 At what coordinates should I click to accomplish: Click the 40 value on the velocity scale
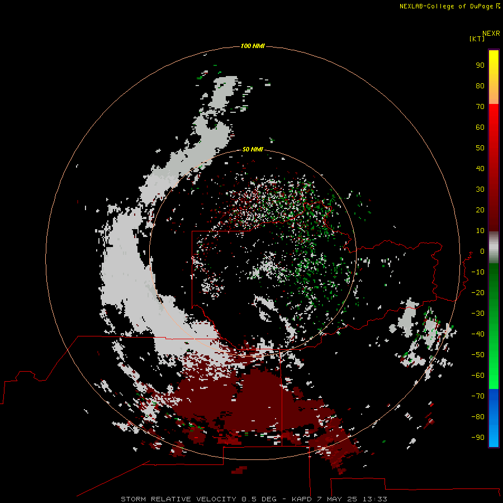pos(480,168)
